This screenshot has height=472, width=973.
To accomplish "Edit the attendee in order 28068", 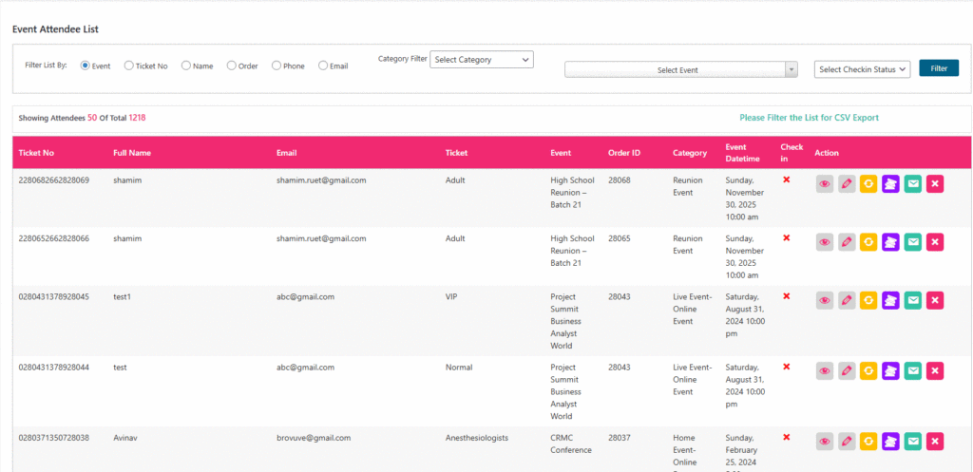I will click(847, 184).
